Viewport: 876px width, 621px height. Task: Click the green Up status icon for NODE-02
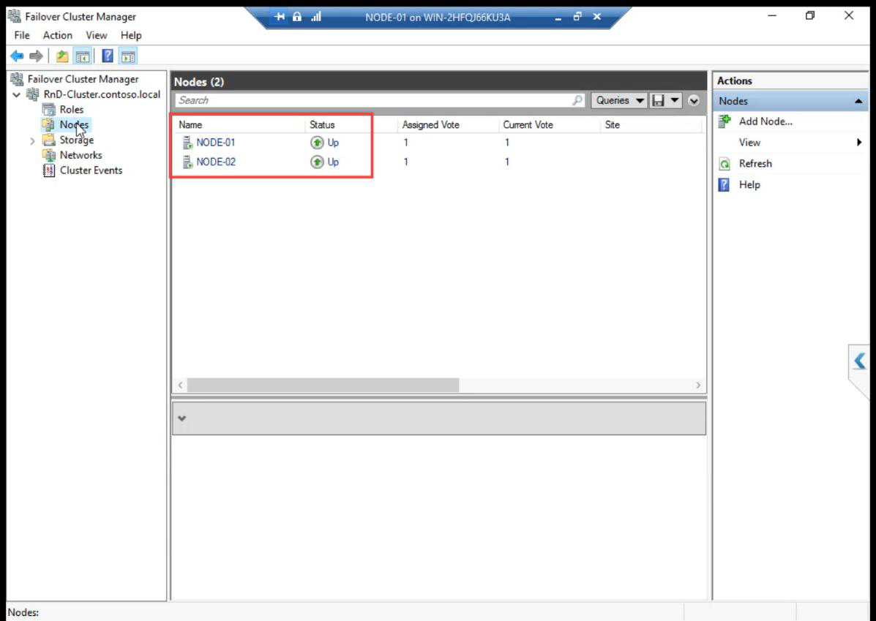coord(317,162)
